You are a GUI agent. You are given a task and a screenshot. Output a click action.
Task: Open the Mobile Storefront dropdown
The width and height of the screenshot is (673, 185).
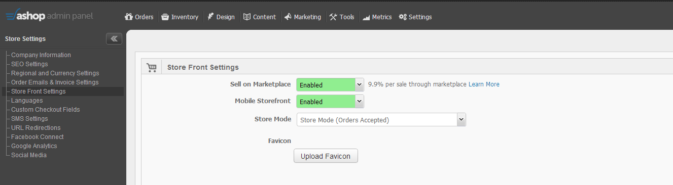330,102
